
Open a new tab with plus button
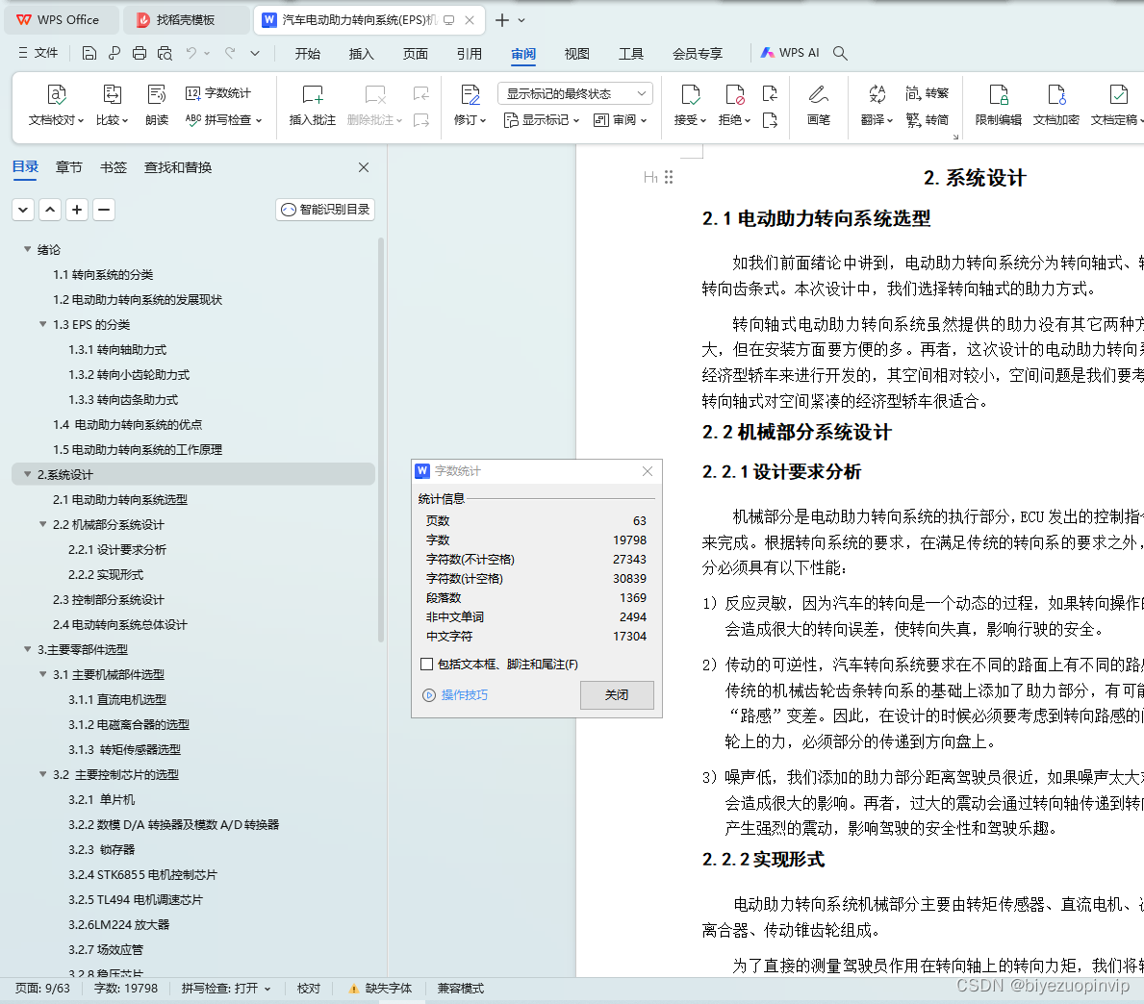coord(502,19)
